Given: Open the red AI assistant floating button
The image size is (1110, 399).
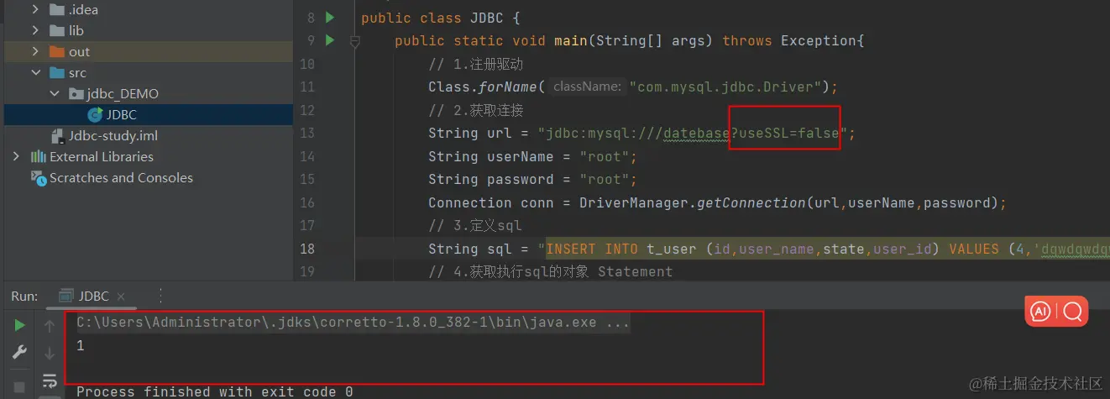Looking at the screenshot, I should coord(1040,312).
